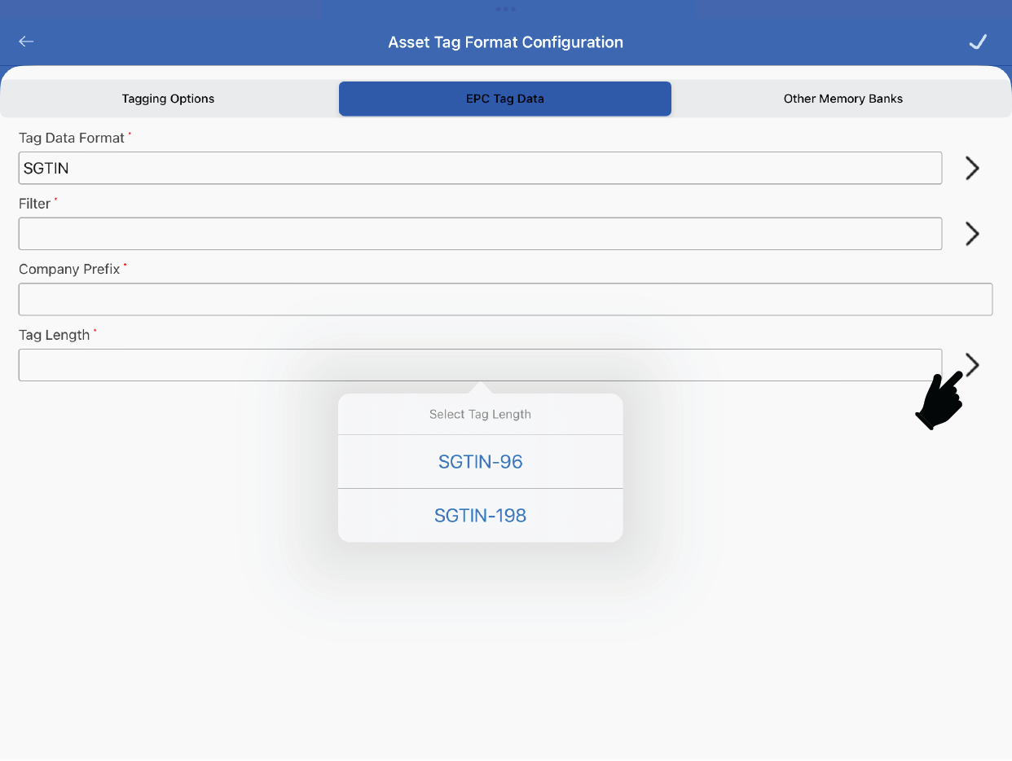Click the Asset Tag Format Configuration title
This screenshot has height=761, width=1012.
[505, 42]
